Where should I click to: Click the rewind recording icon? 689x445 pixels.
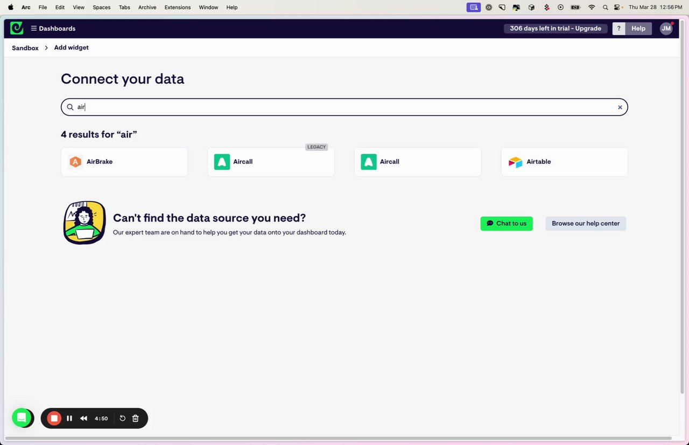coord(83,418)
